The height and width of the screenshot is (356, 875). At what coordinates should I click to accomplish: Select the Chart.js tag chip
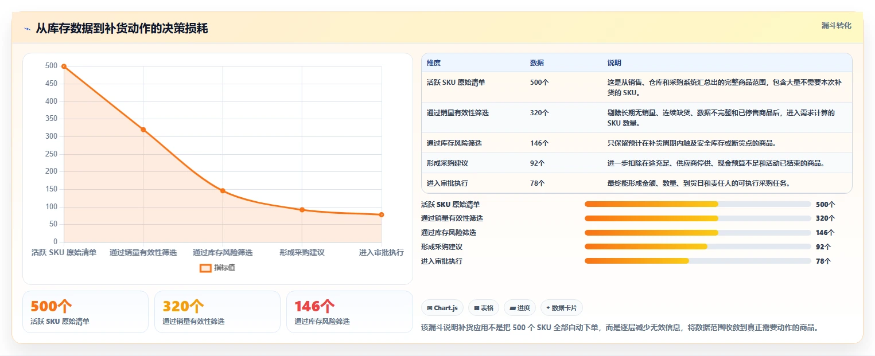coord(442,308)
